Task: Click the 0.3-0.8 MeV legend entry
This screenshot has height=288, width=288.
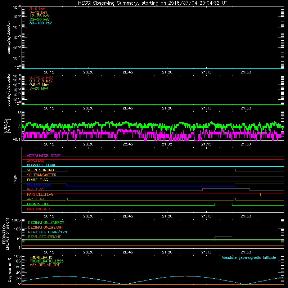Action: coord(41,81)
